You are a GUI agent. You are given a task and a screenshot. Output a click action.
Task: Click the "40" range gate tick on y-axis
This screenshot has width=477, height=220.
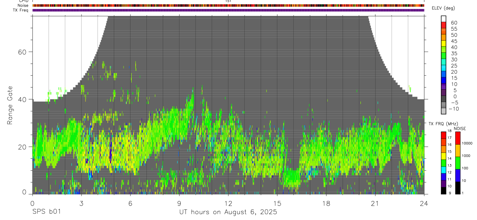pyautogui.click(x=22, y=99)
